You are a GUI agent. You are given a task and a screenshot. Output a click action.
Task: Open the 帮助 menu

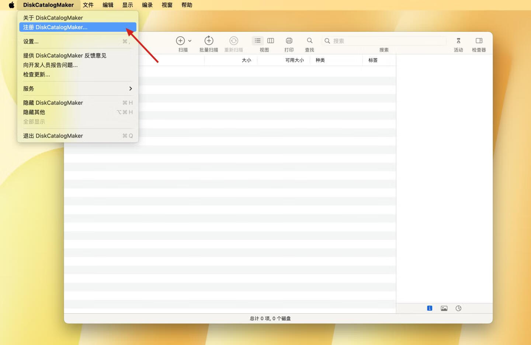[187, 5]
